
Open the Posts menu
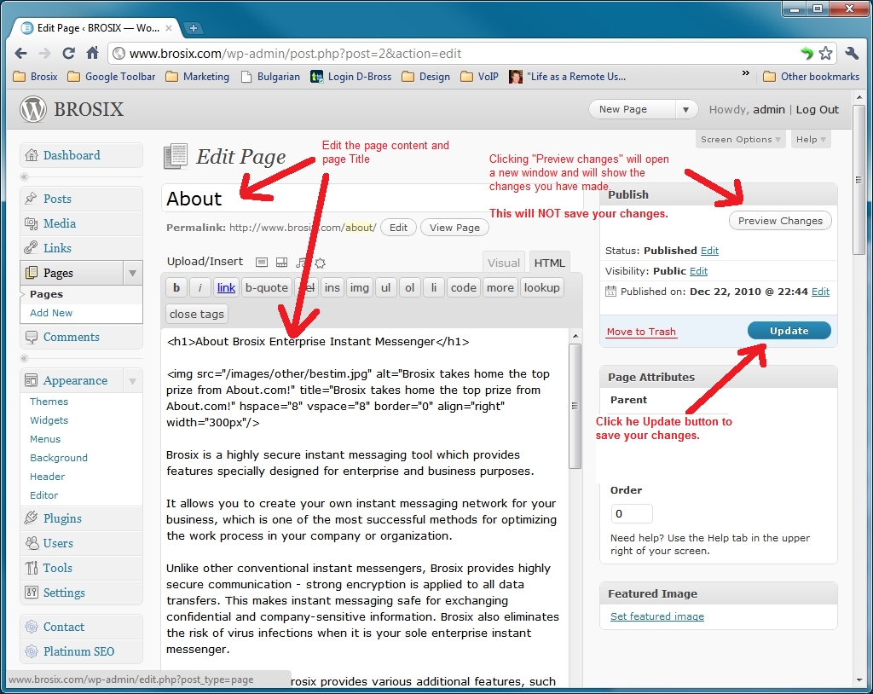pyautogui.click(x=81, y=199)
